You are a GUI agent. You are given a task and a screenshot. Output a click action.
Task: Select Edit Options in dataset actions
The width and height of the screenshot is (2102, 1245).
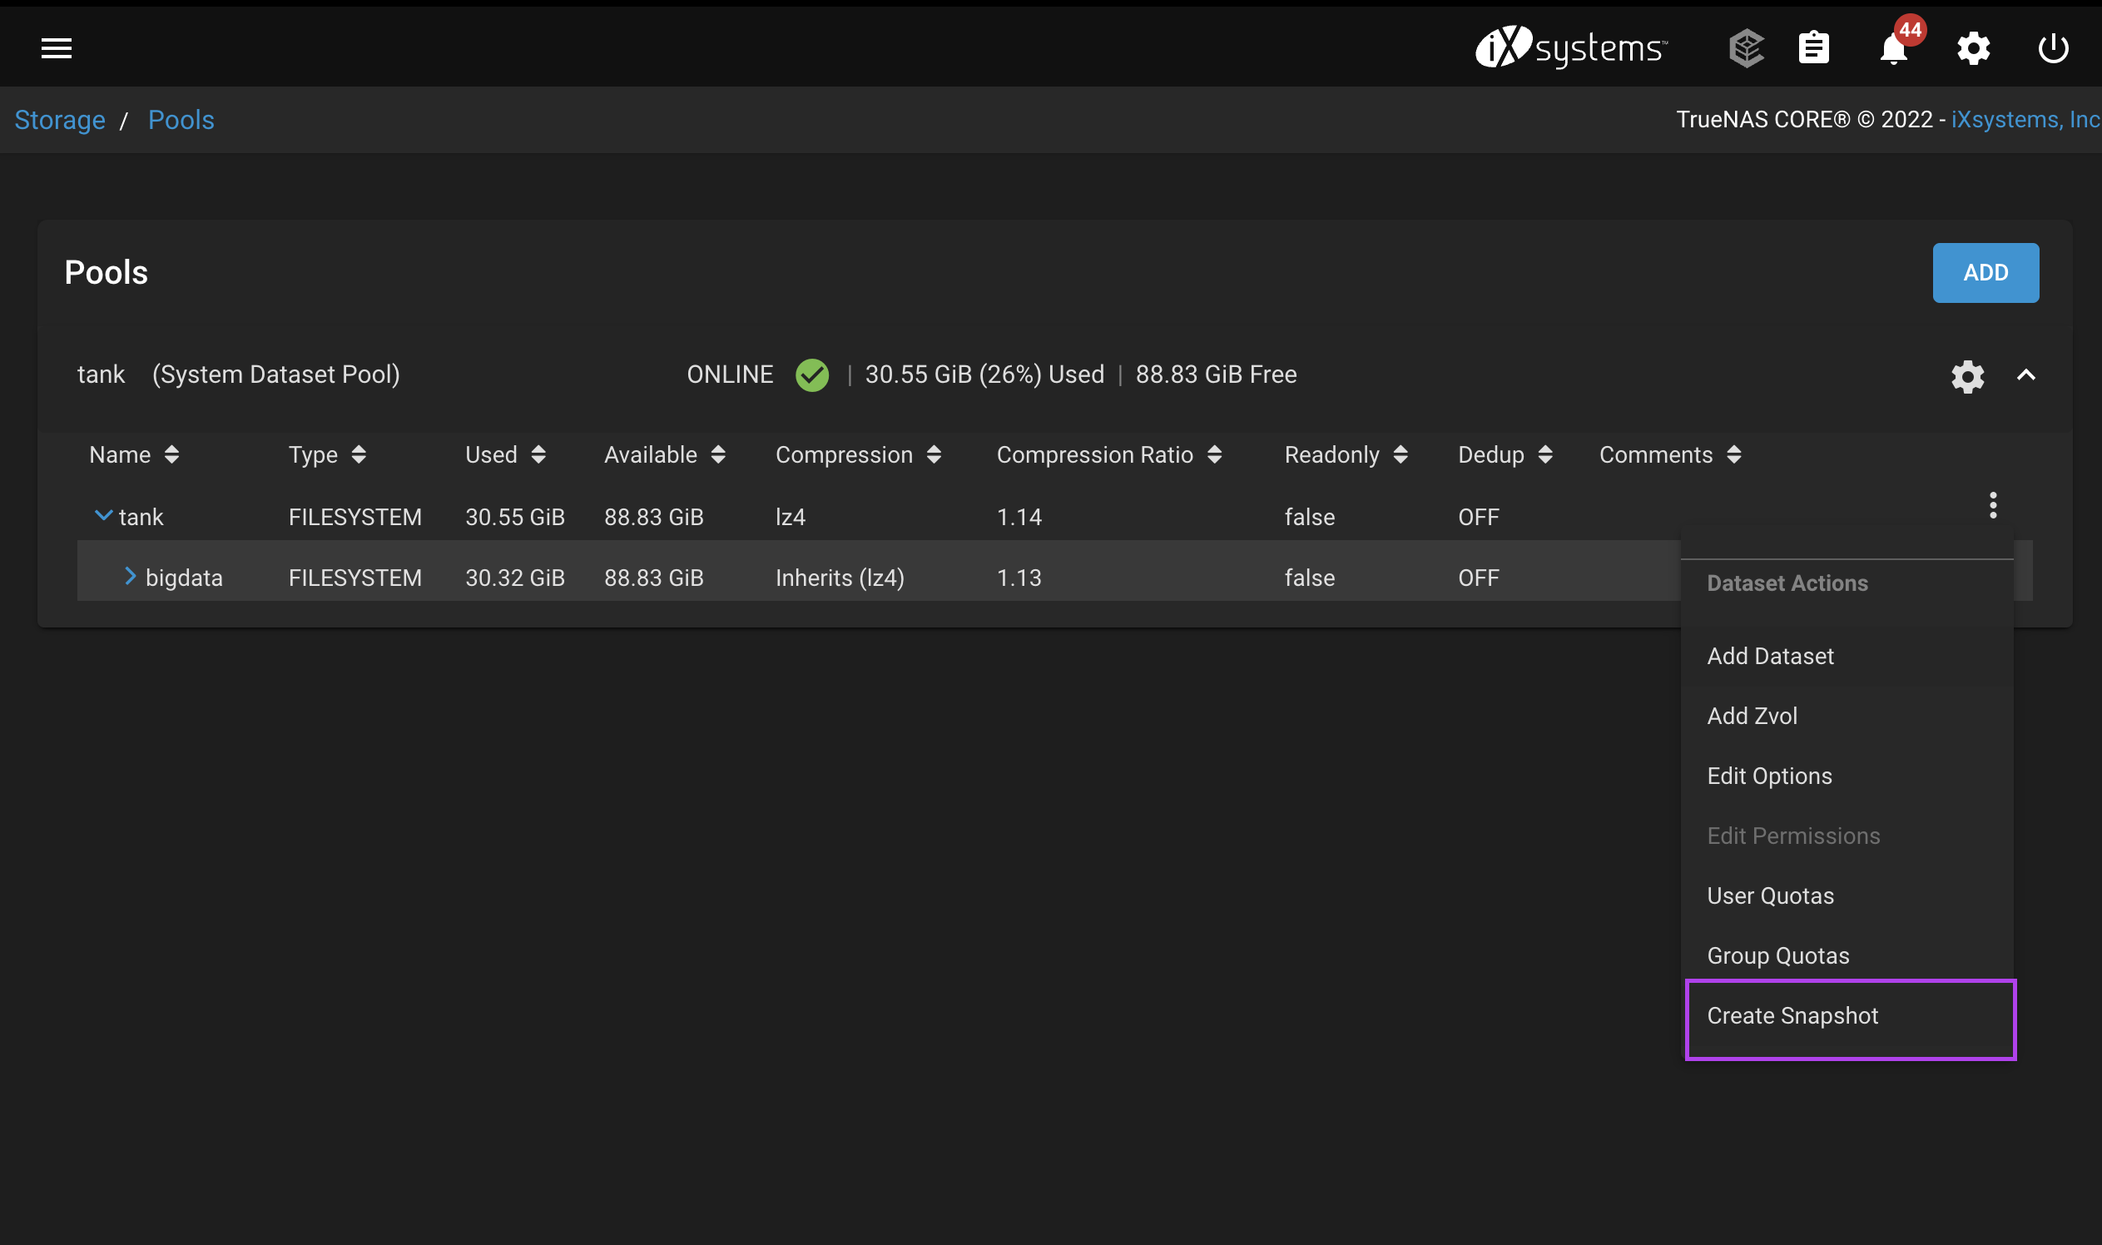coord(1769,776)
